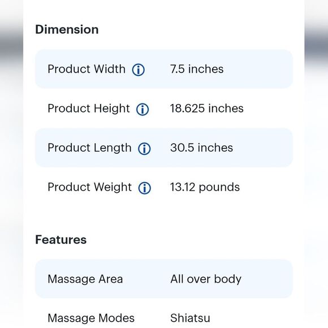Select the Product Height label

point(89,109)
